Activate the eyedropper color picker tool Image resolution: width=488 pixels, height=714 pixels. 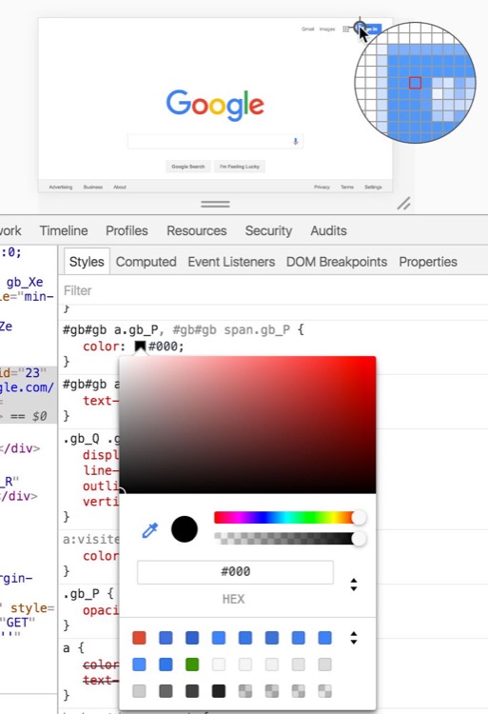click(x=149, y=530)
